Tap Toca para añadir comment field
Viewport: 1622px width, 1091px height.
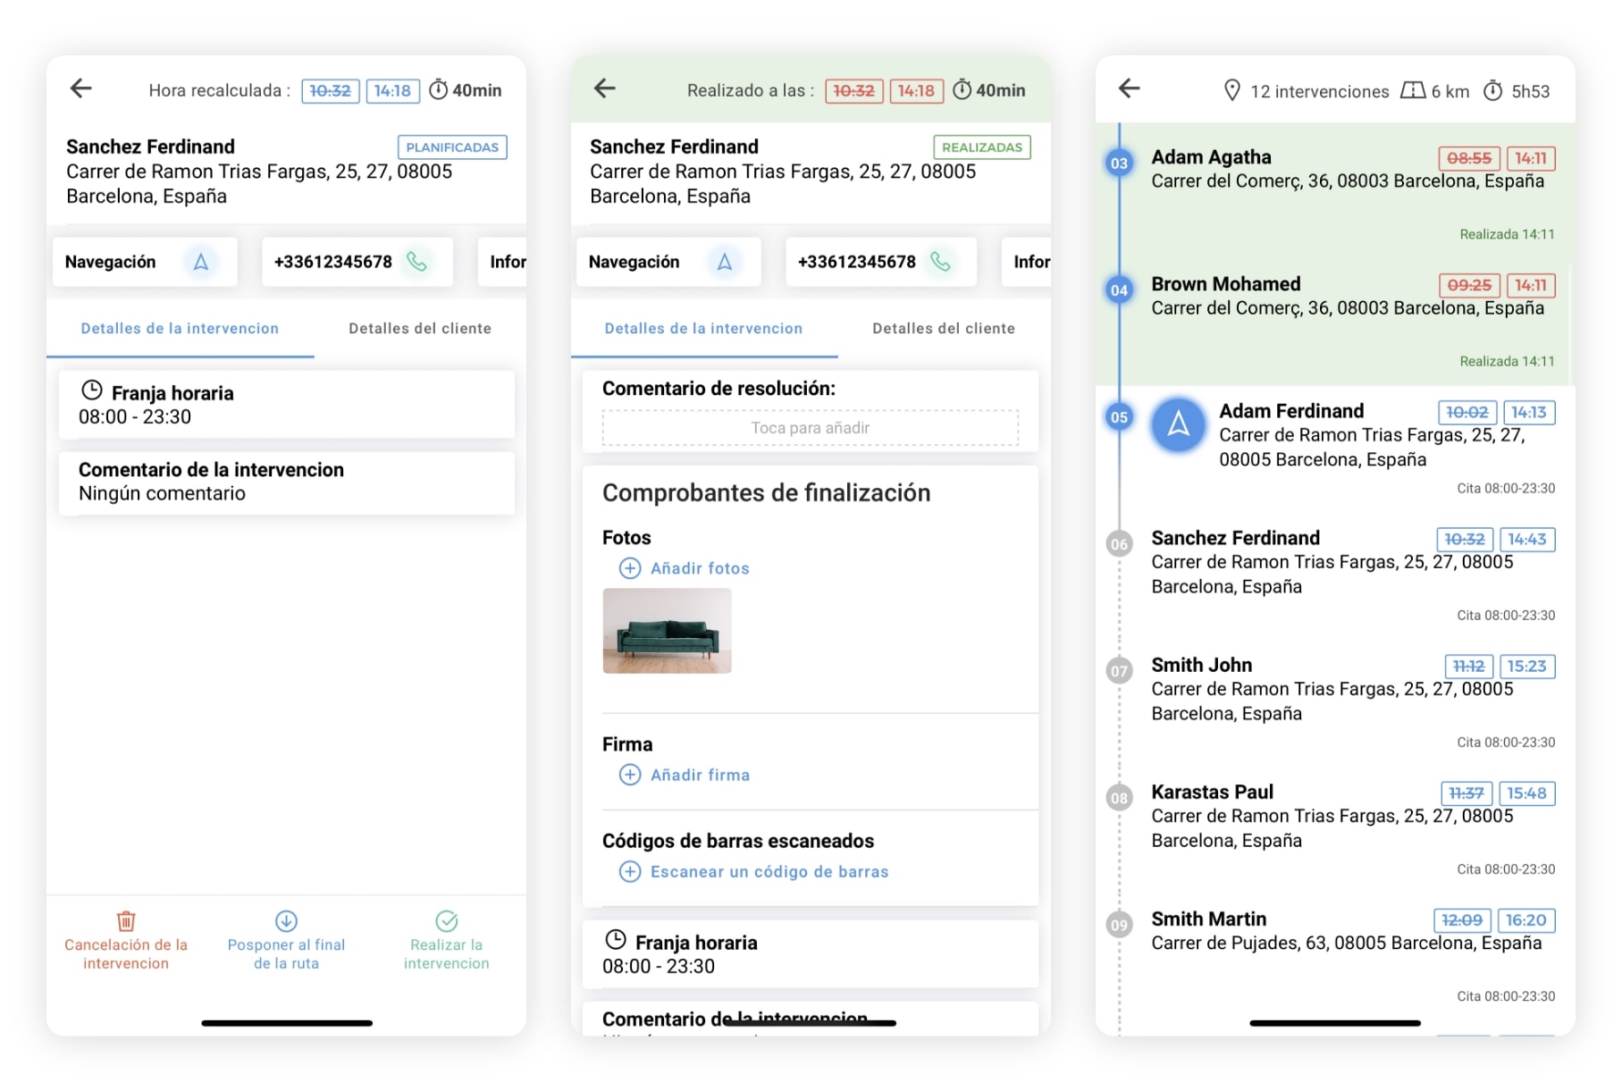810,427
